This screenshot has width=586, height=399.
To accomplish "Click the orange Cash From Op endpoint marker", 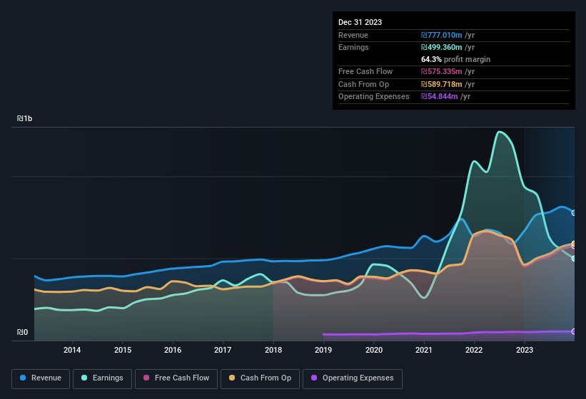I will coord(574,244).
